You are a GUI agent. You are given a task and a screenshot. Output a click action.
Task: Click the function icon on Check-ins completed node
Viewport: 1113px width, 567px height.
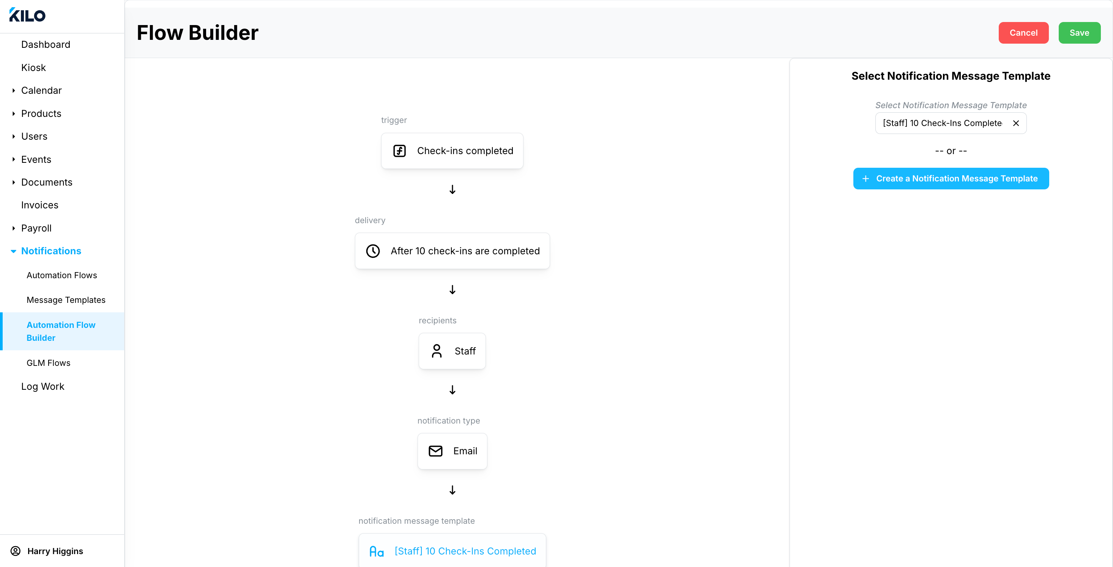pos(399,151)
